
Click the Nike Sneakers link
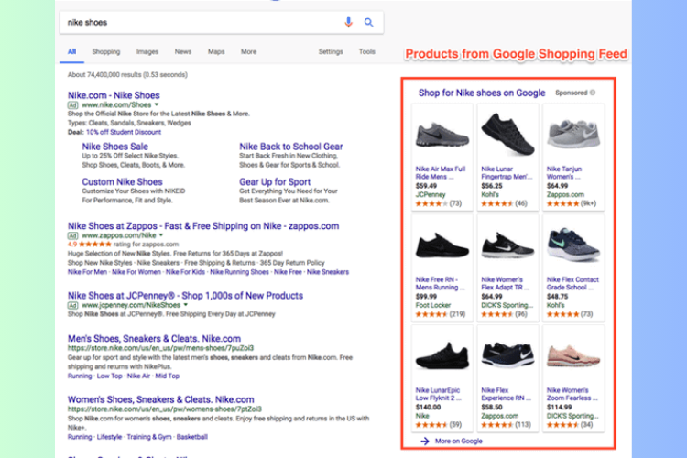328,272
